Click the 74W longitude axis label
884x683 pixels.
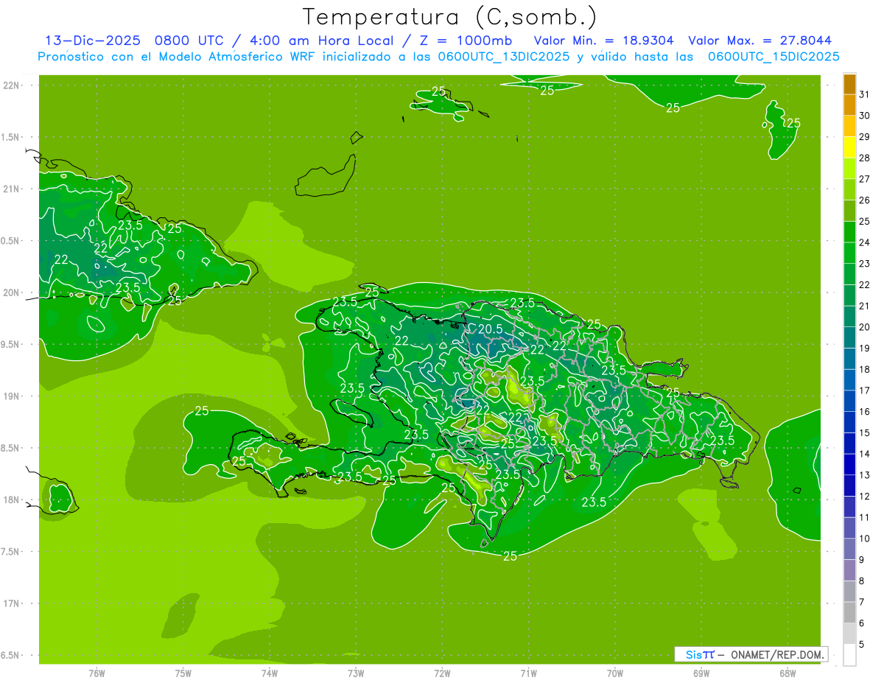tap(270, 673)
